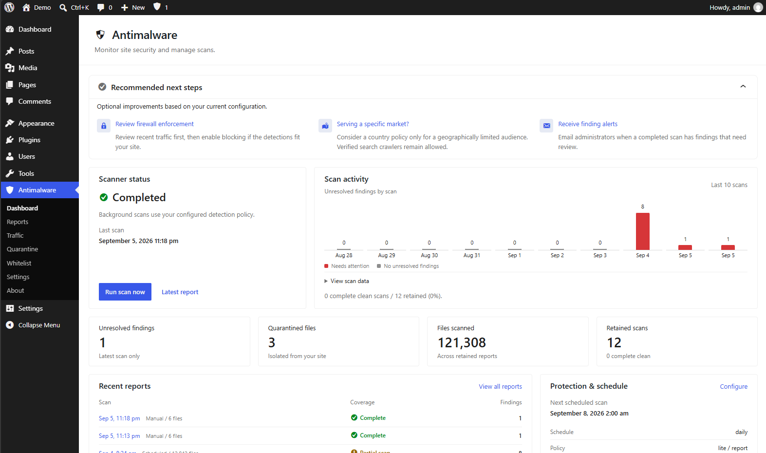The width and height of the screenshot is (766, 453).
Task: Open Antimalware Dashboard submenu item
Action: click(22, 208)
